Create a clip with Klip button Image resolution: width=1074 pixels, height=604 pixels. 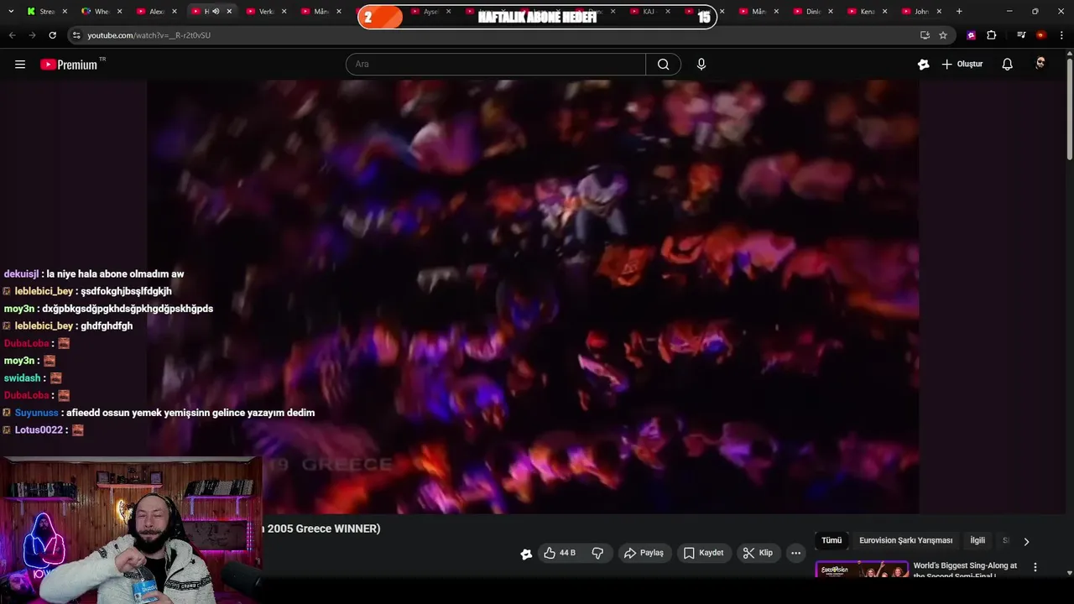[x=758, y=553]
